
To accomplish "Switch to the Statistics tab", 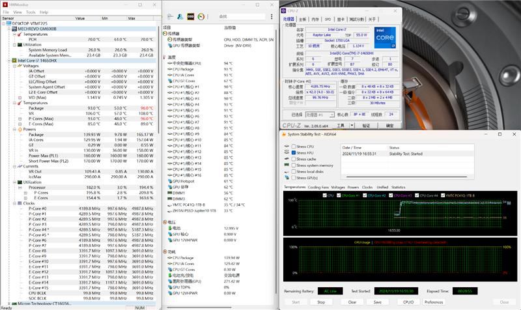I will pos(398,188).
